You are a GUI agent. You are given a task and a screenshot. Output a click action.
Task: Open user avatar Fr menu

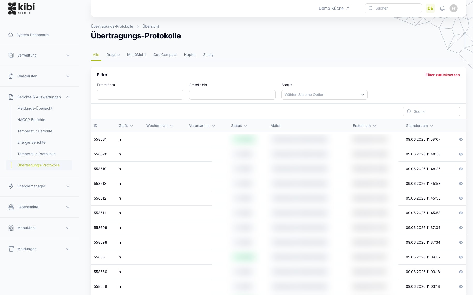click(x=454, y=8)
